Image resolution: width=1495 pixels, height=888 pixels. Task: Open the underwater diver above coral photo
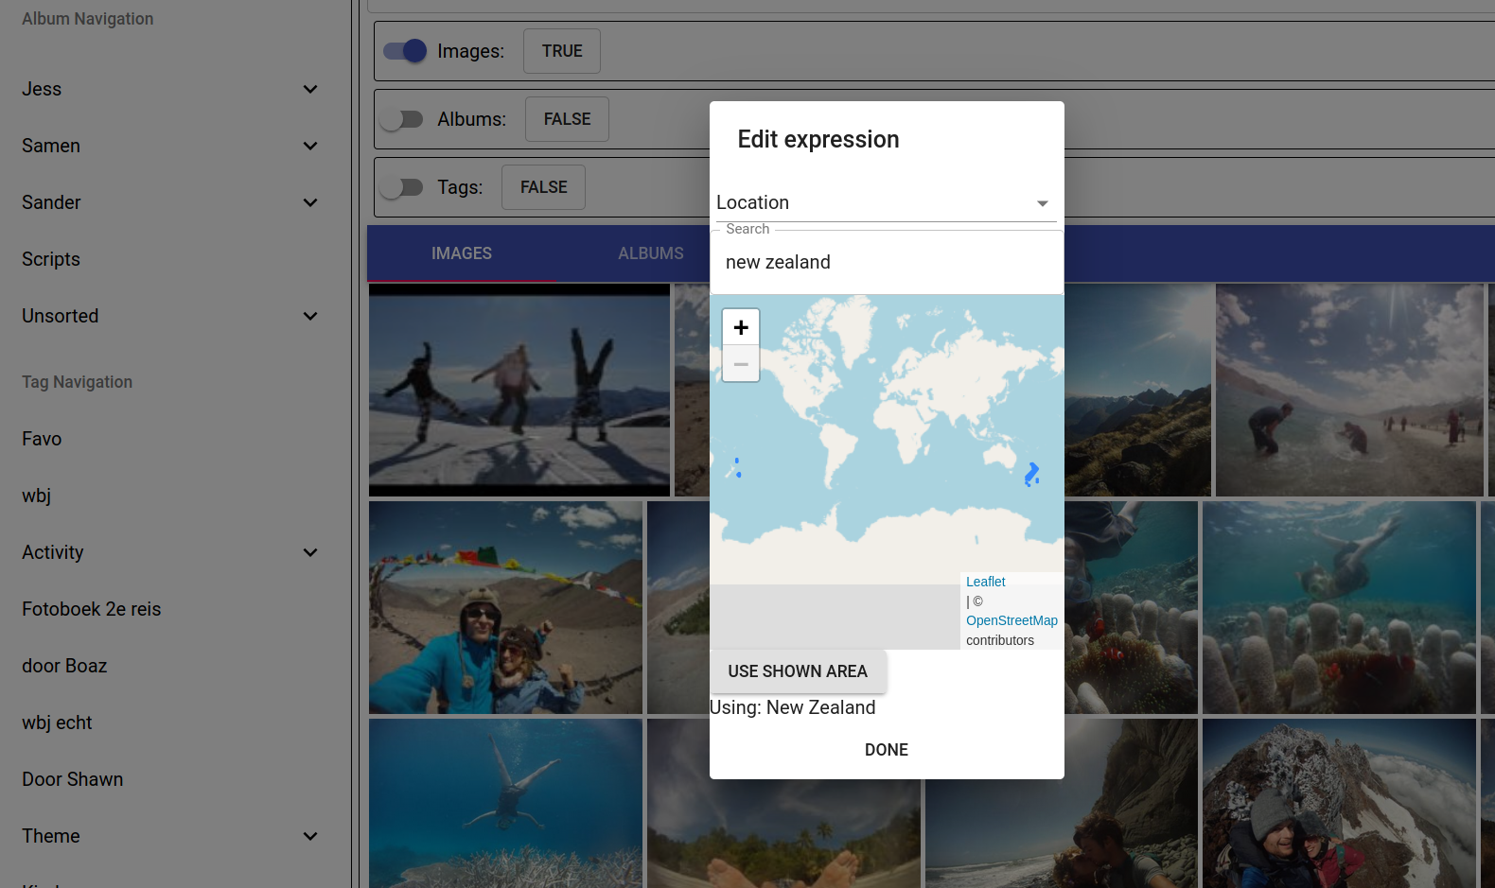coord(505,803)
